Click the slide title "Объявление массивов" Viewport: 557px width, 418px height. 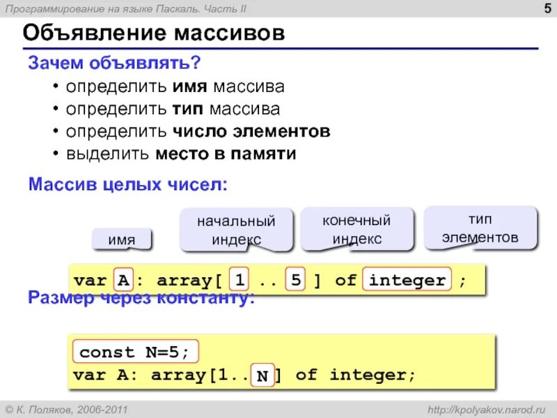(x=153, y=31)
